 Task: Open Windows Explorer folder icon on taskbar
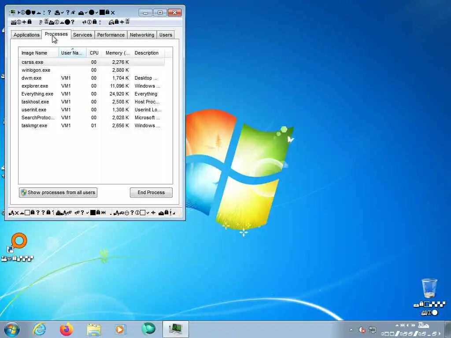point(94,330)
